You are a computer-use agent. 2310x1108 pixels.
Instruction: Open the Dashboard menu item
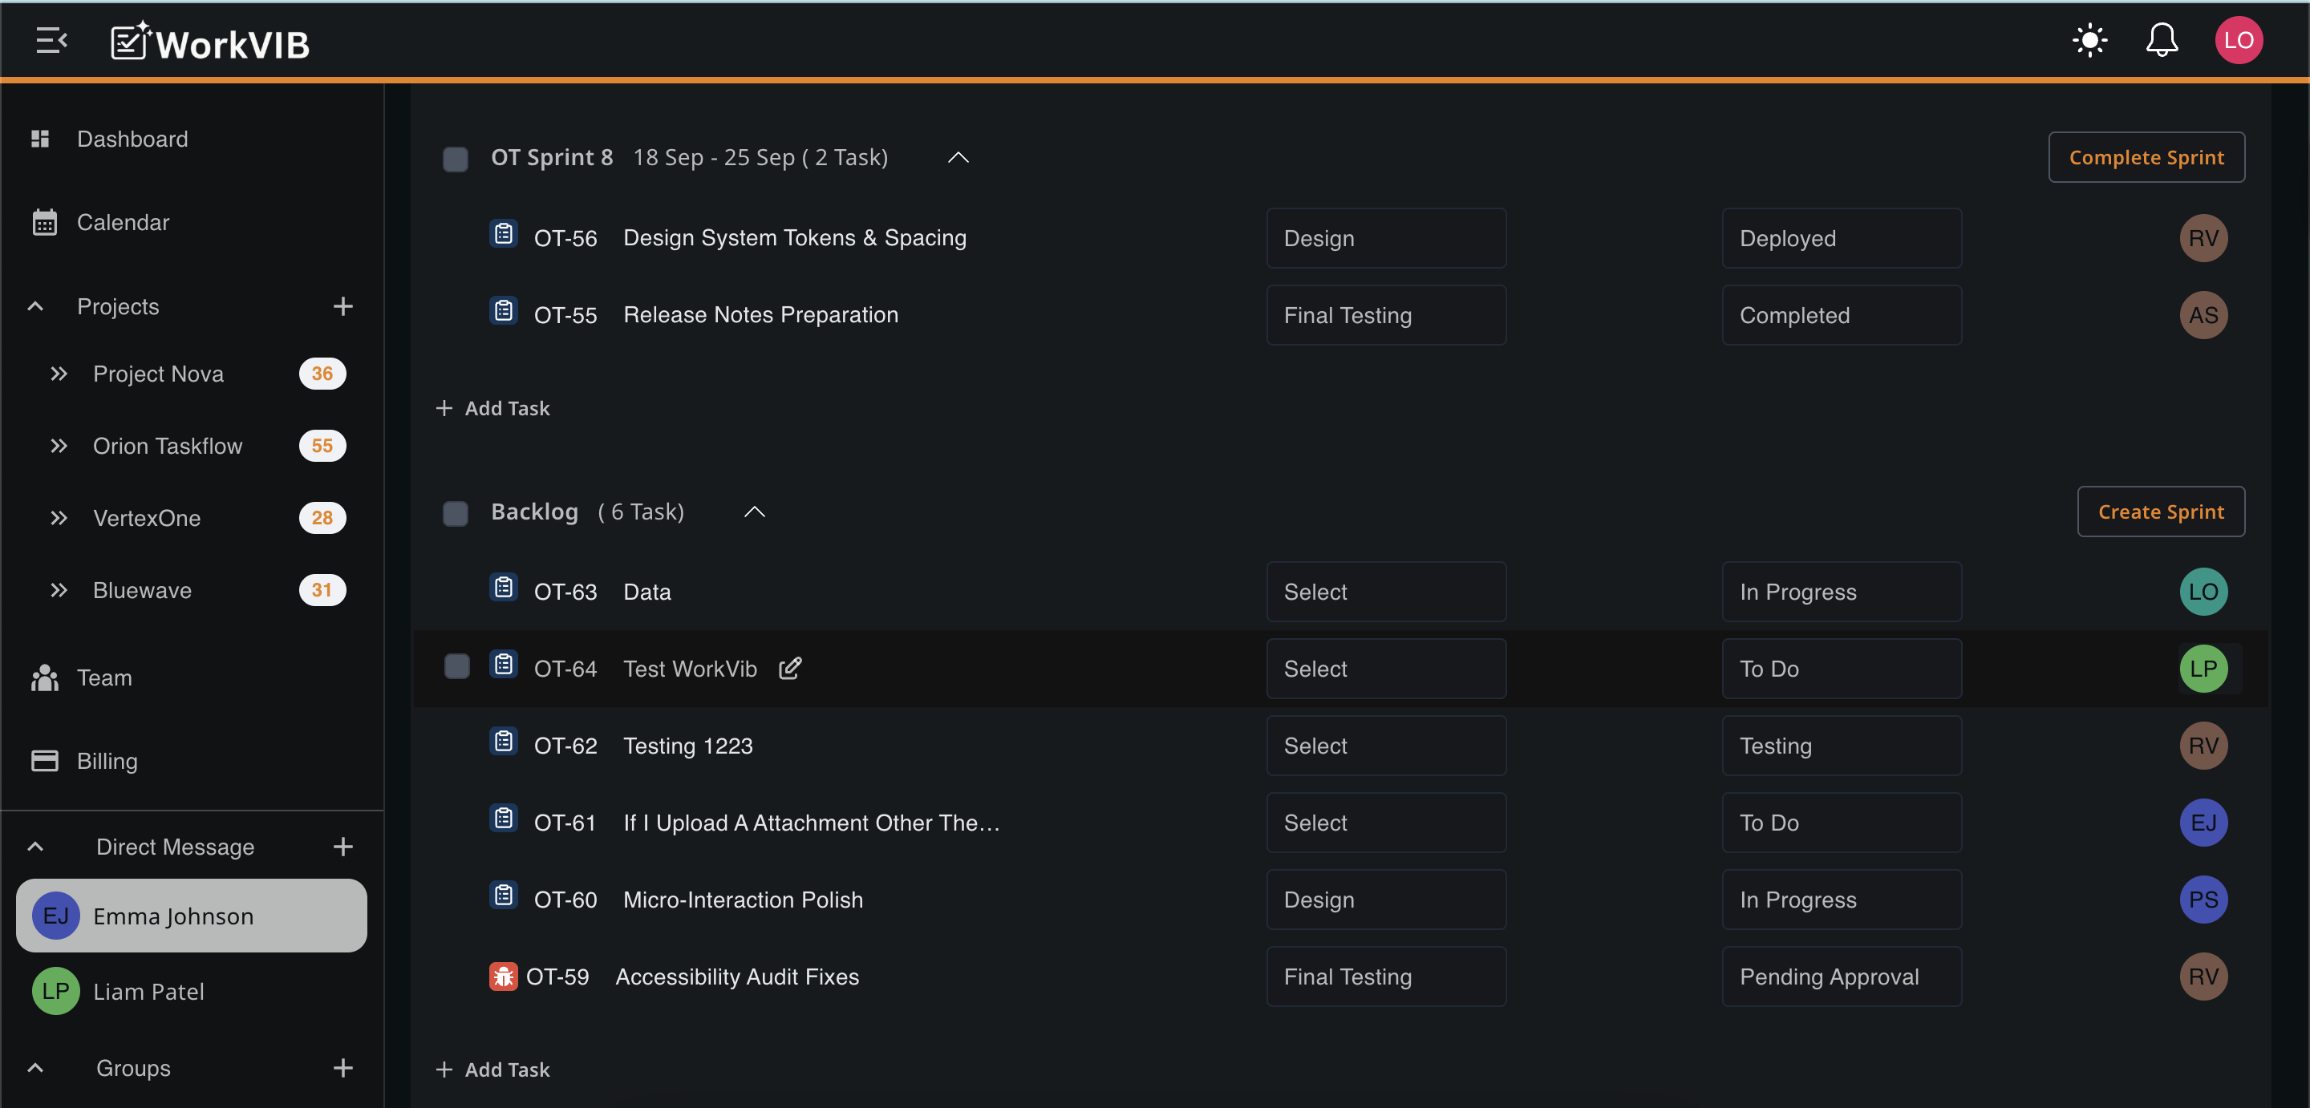(132, 139)
